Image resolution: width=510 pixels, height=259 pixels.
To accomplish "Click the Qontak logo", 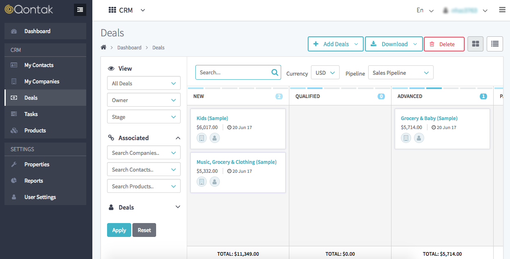I will [x=29, y=9].
